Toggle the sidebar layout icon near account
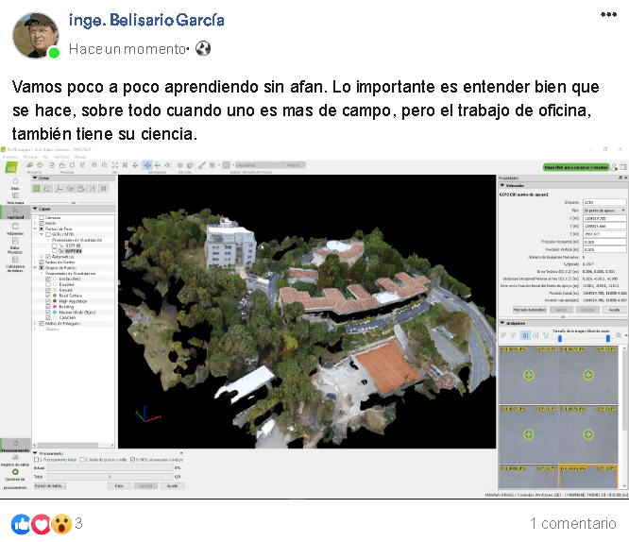The width and height of the screenshot is (629, 542). [x=623, y=167]
